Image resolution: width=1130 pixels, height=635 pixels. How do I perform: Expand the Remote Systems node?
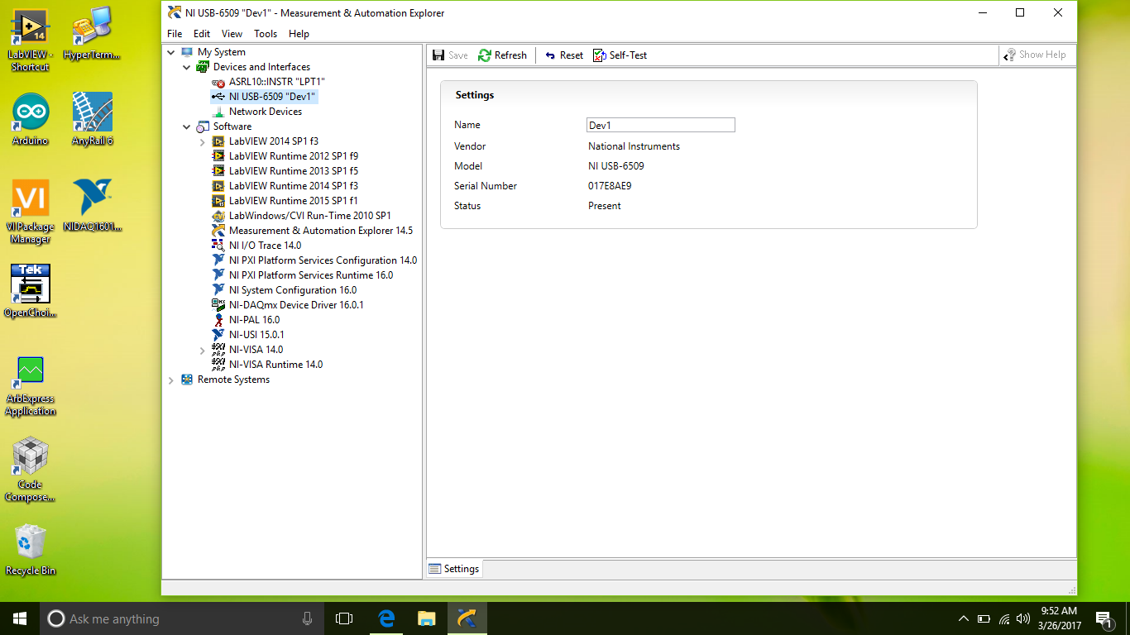click(171, 380)
